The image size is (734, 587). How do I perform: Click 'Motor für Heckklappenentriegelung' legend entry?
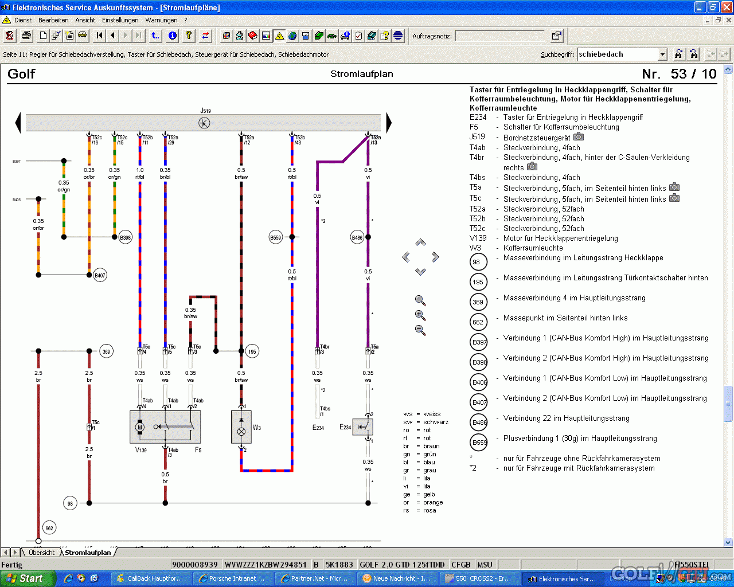pos(561,238)
